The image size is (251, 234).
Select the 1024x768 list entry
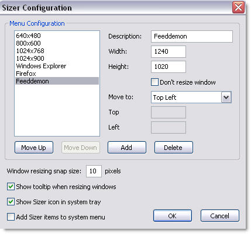pyautogui.click(x=57, y=51)
